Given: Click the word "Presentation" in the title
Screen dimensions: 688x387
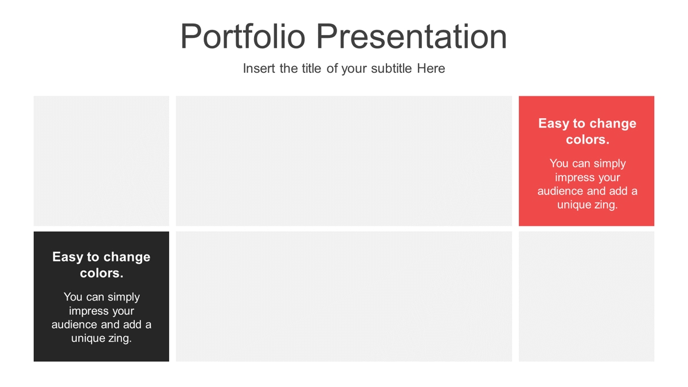Looking at the screenshot, I should (x=412, y=37).
